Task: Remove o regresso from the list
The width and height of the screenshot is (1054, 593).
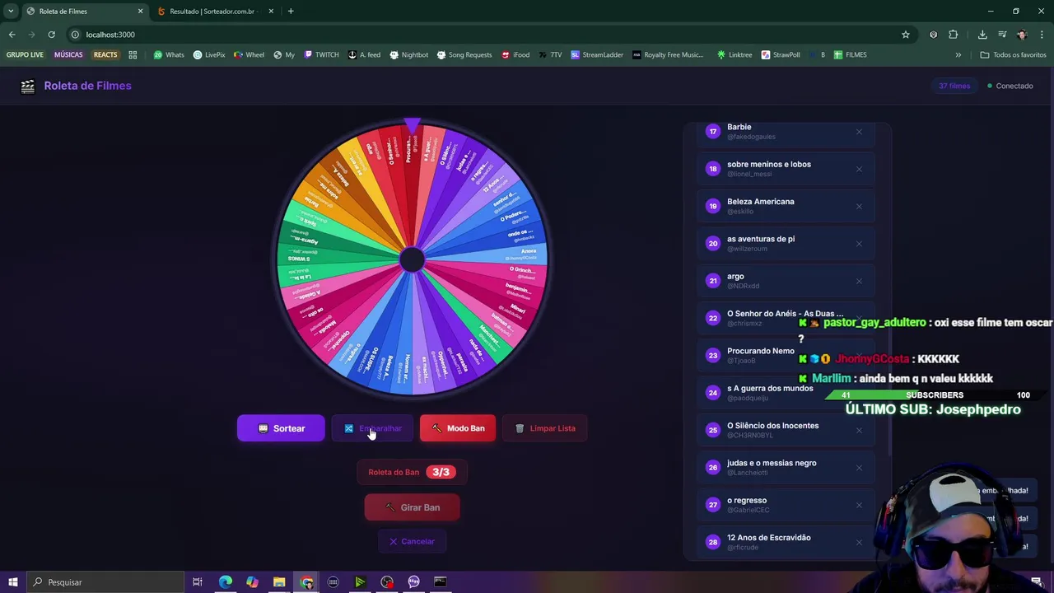Action: [x=859, y=505]
